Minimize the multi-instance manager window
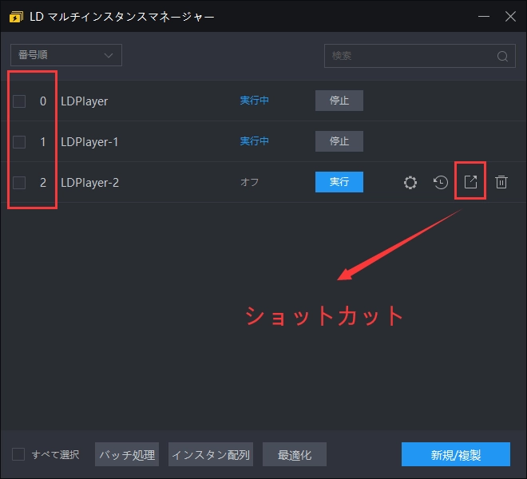The height and width of the screenshot is (479, 527). coord(484,16)
